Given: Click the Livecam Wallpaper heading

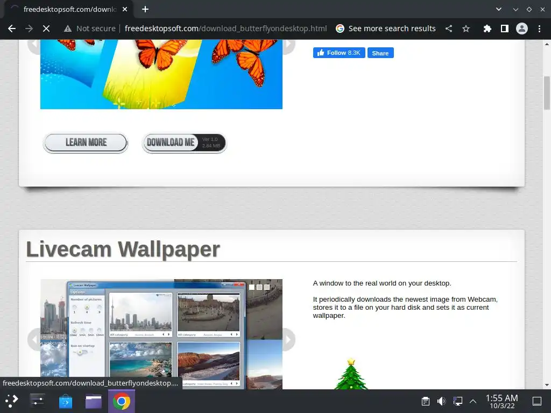Looking at the screenshot, I should tap(123, 250).
